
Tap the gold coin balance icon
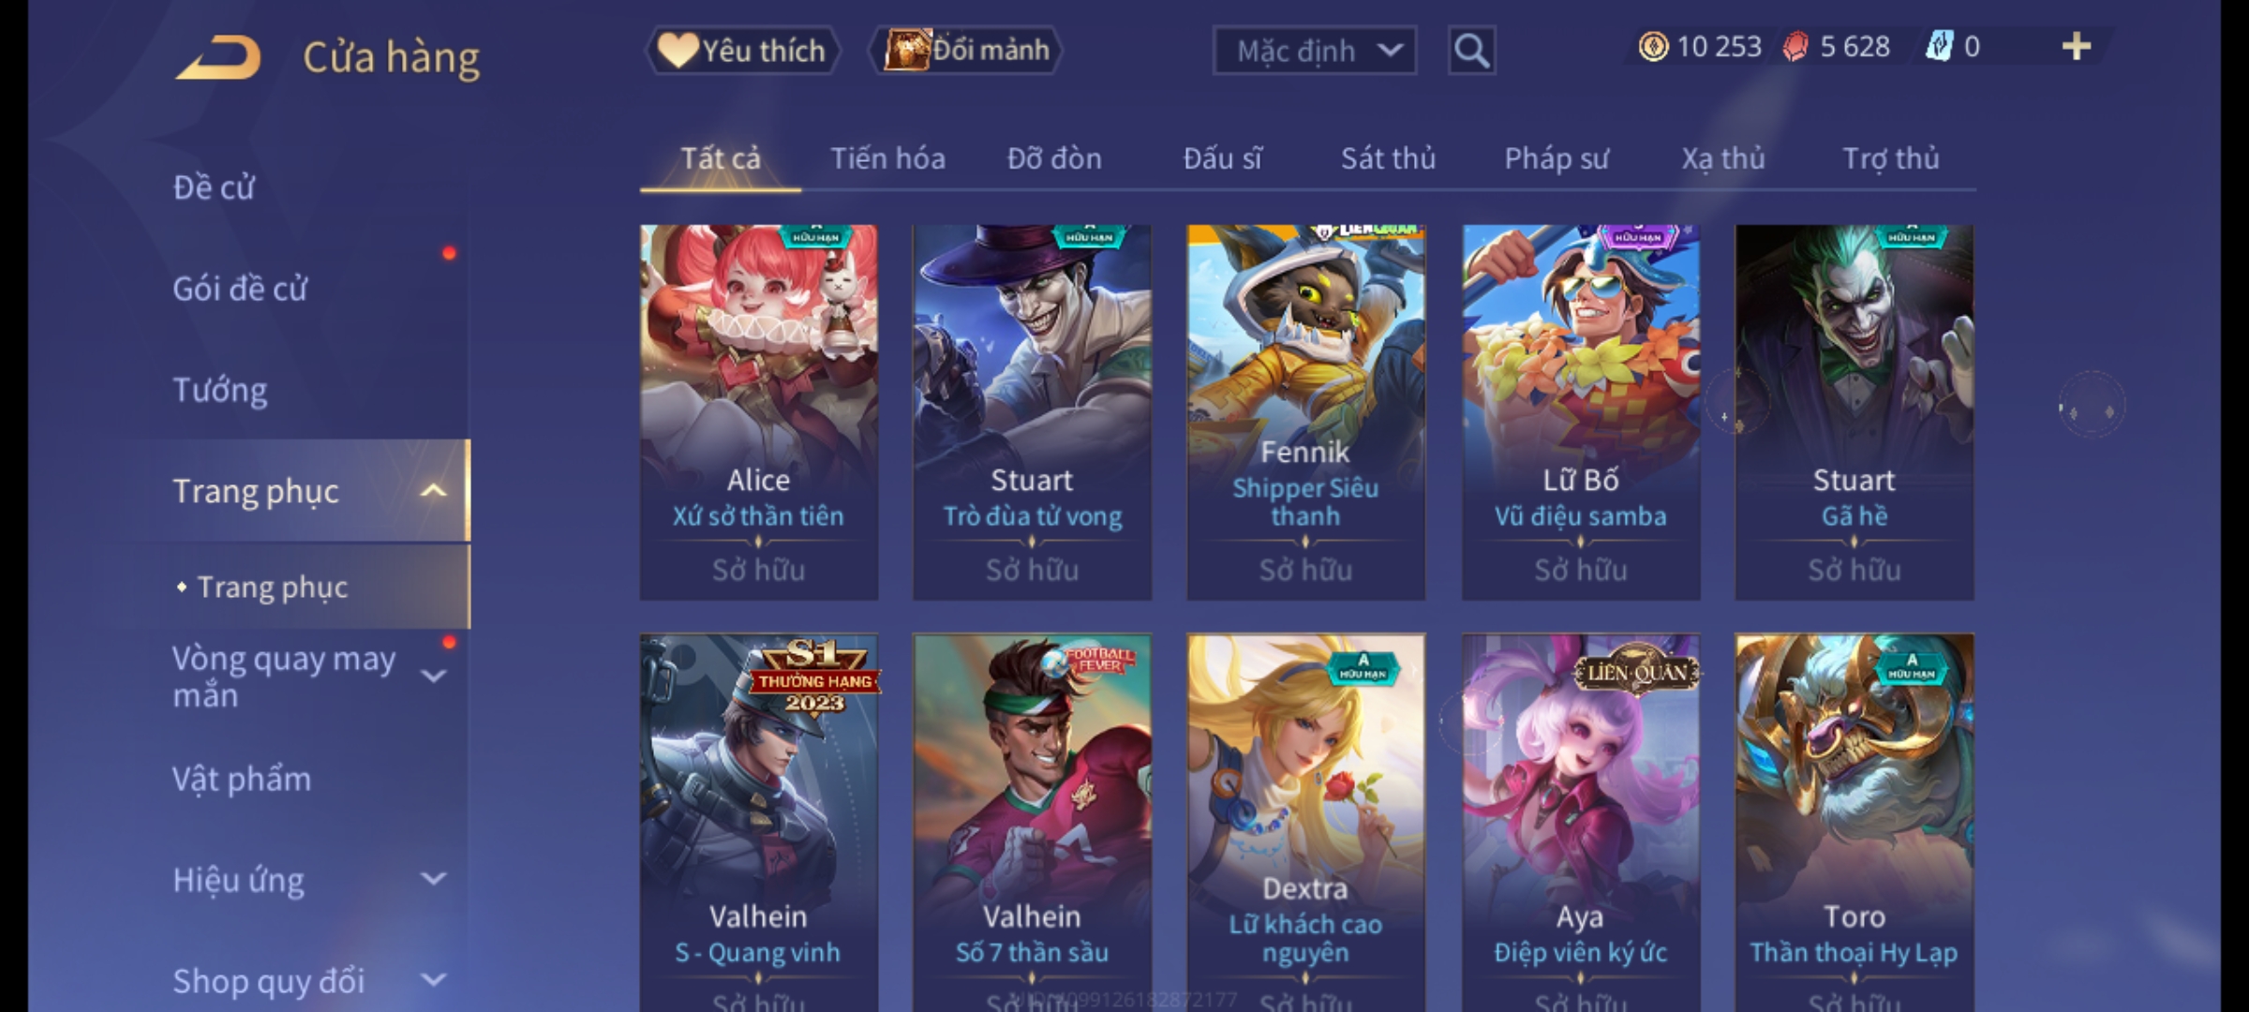[x=1653, y=47]
